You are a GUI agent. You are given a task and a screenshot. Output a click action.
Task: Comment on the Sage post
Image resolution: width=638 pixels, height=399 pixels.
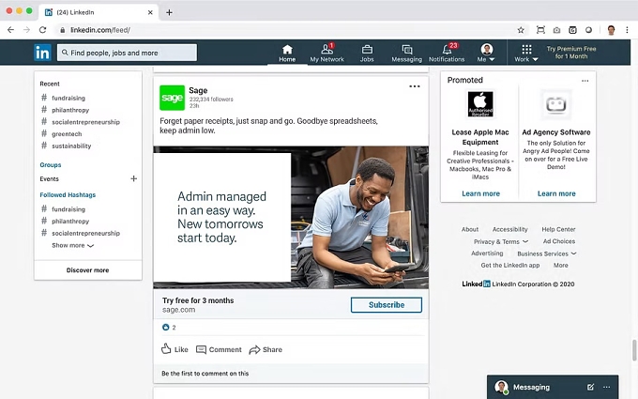pyautogui.click(x=219, y=349)
